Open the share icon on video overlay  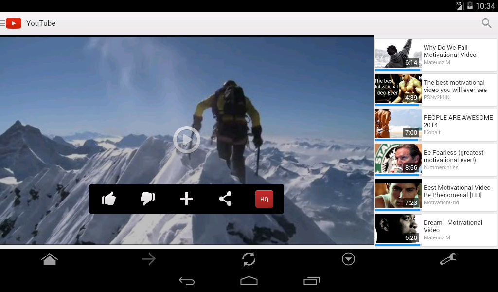click(x=225, y=199)
